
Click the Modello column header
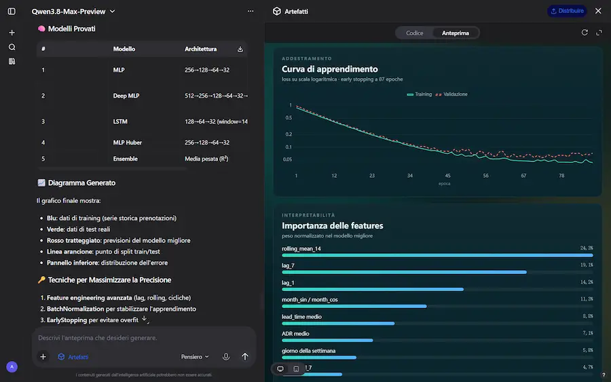[x=124, y=49]
